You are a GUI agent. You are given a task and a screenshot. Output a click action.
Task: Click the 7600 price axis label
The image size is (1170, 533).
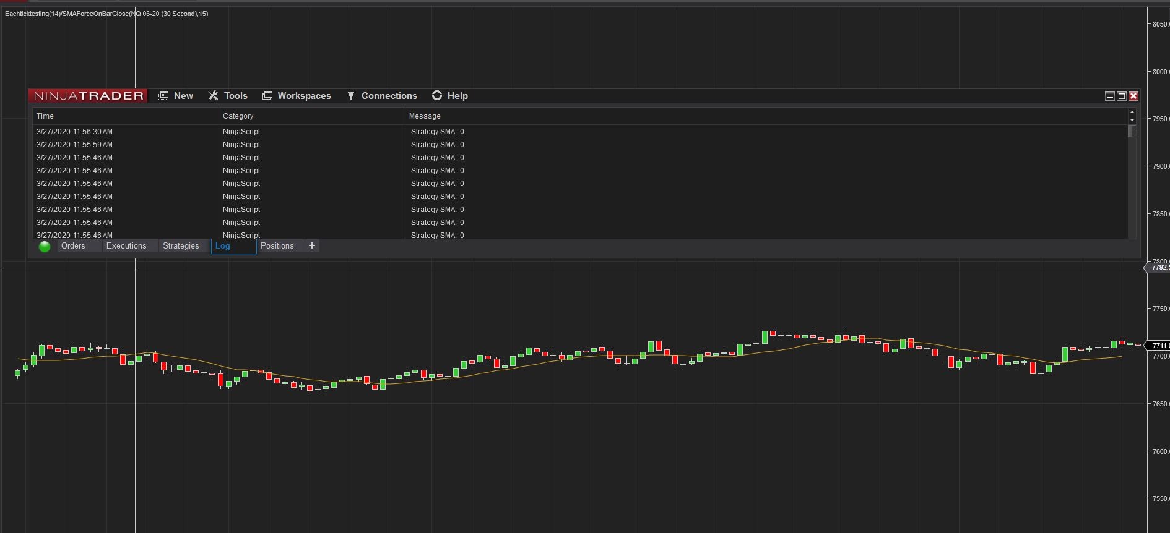click(1161, 451)
